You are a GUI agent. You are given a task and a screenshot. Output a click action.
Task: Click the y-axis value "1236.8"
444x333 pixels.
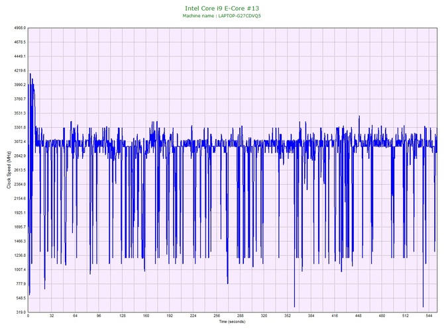(x=20, y=256)
